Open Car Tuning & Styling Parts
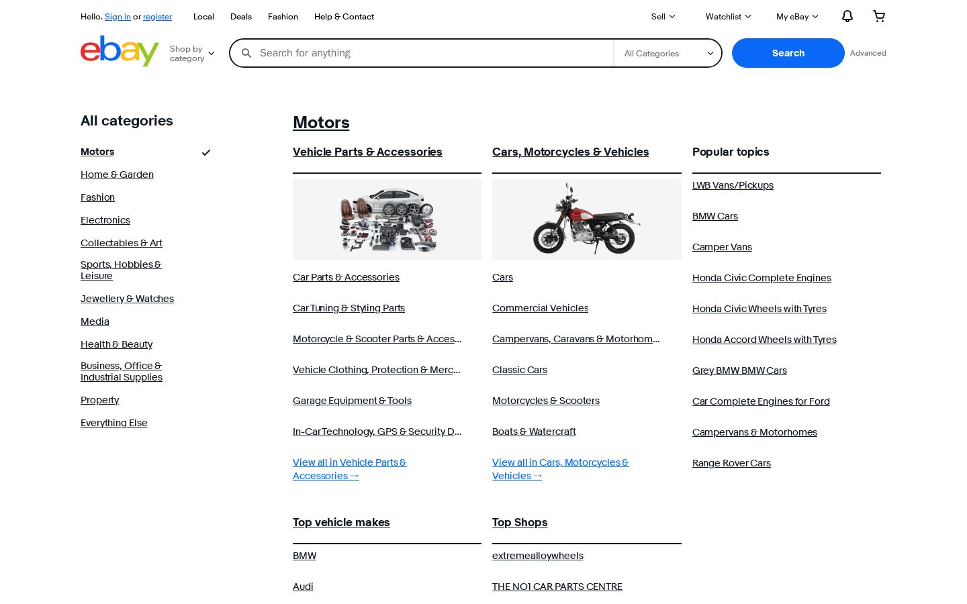 (349, 308)
